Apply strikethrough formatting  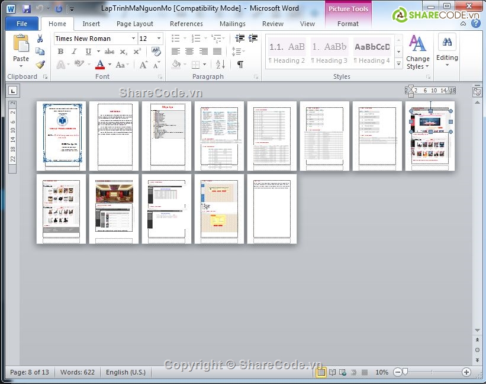tap(109, 52)
